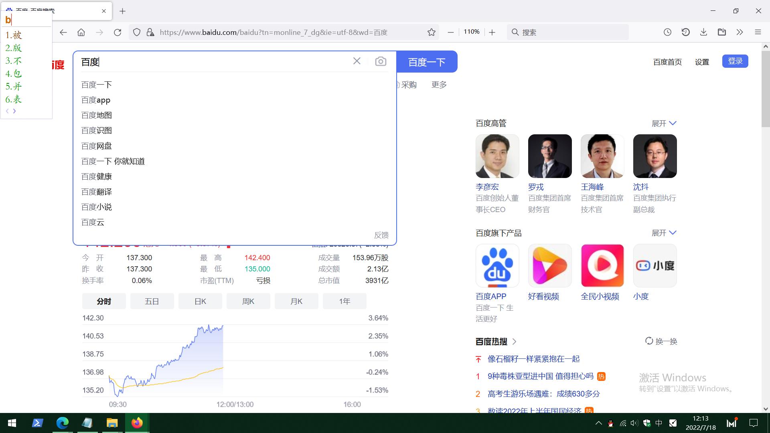The image size is (770, 433).
Task: Select suggestion 百度识图
Action: tap(97, 131)
